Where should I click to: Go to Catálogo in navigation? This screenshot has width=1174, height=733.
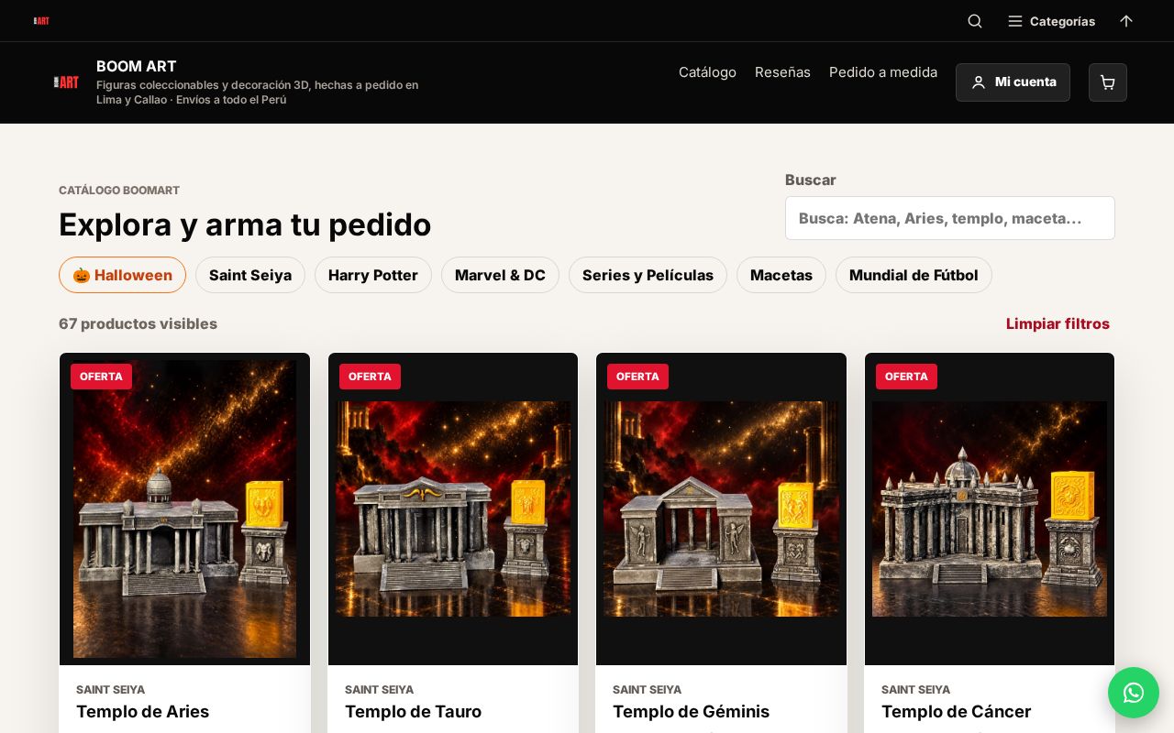click(707, 72)
